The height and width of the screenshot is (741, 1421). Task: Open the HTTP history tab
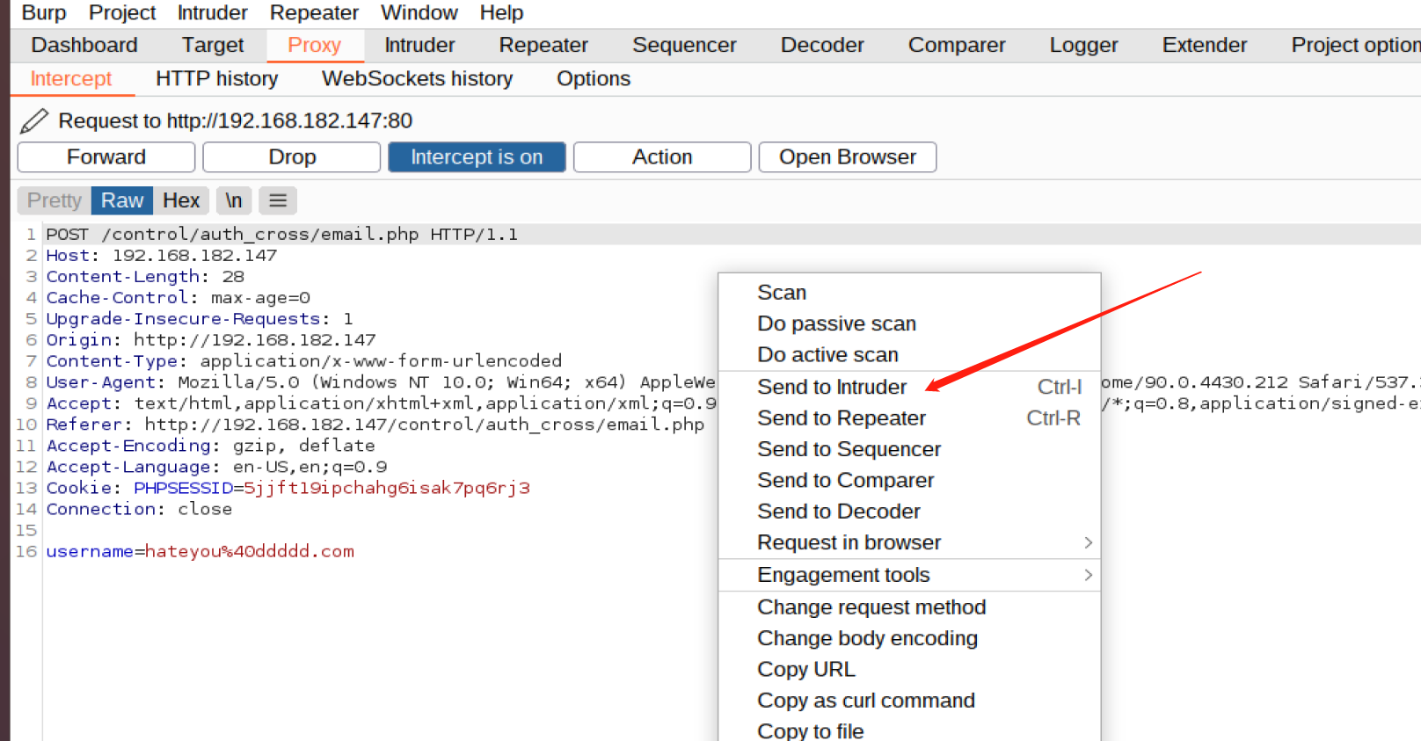pos(216,79)
